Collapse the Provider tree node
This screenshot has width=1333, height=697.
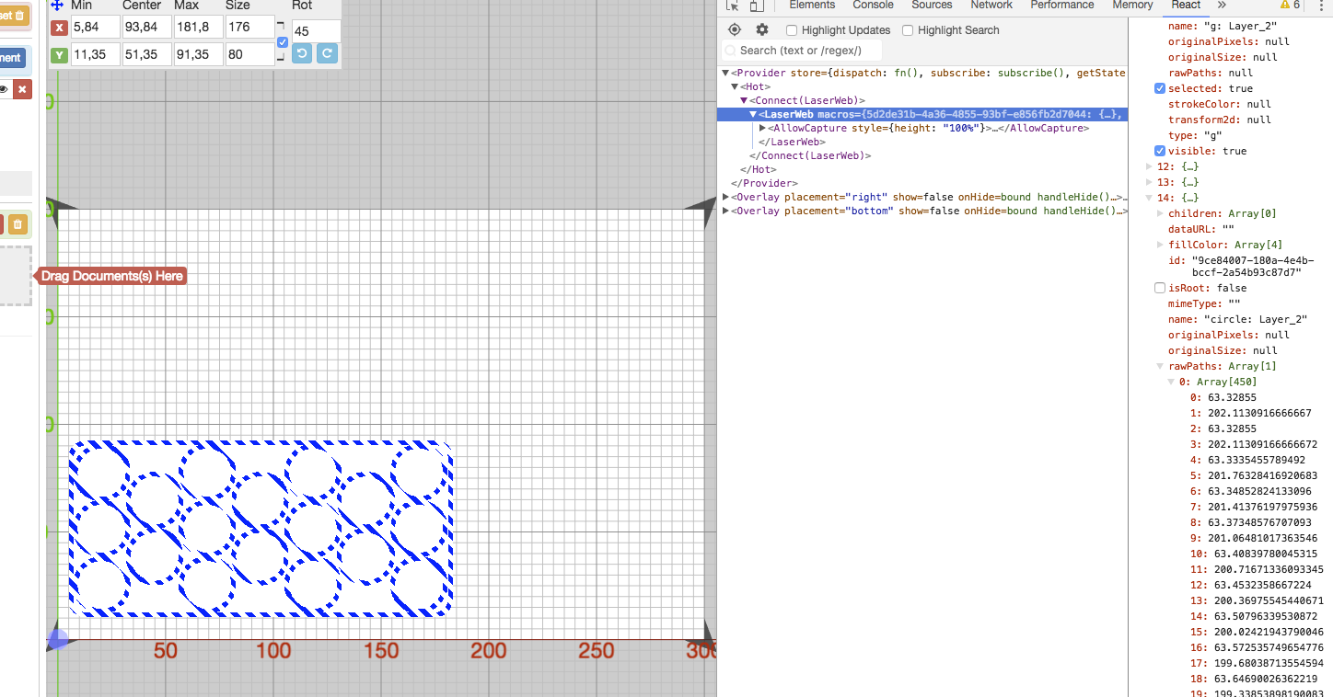(x=725, y=73)
